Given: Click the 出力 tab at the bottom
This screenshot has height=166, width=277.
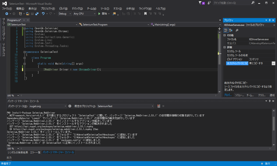Looking at the screenshot, I should tap(9, 158).
